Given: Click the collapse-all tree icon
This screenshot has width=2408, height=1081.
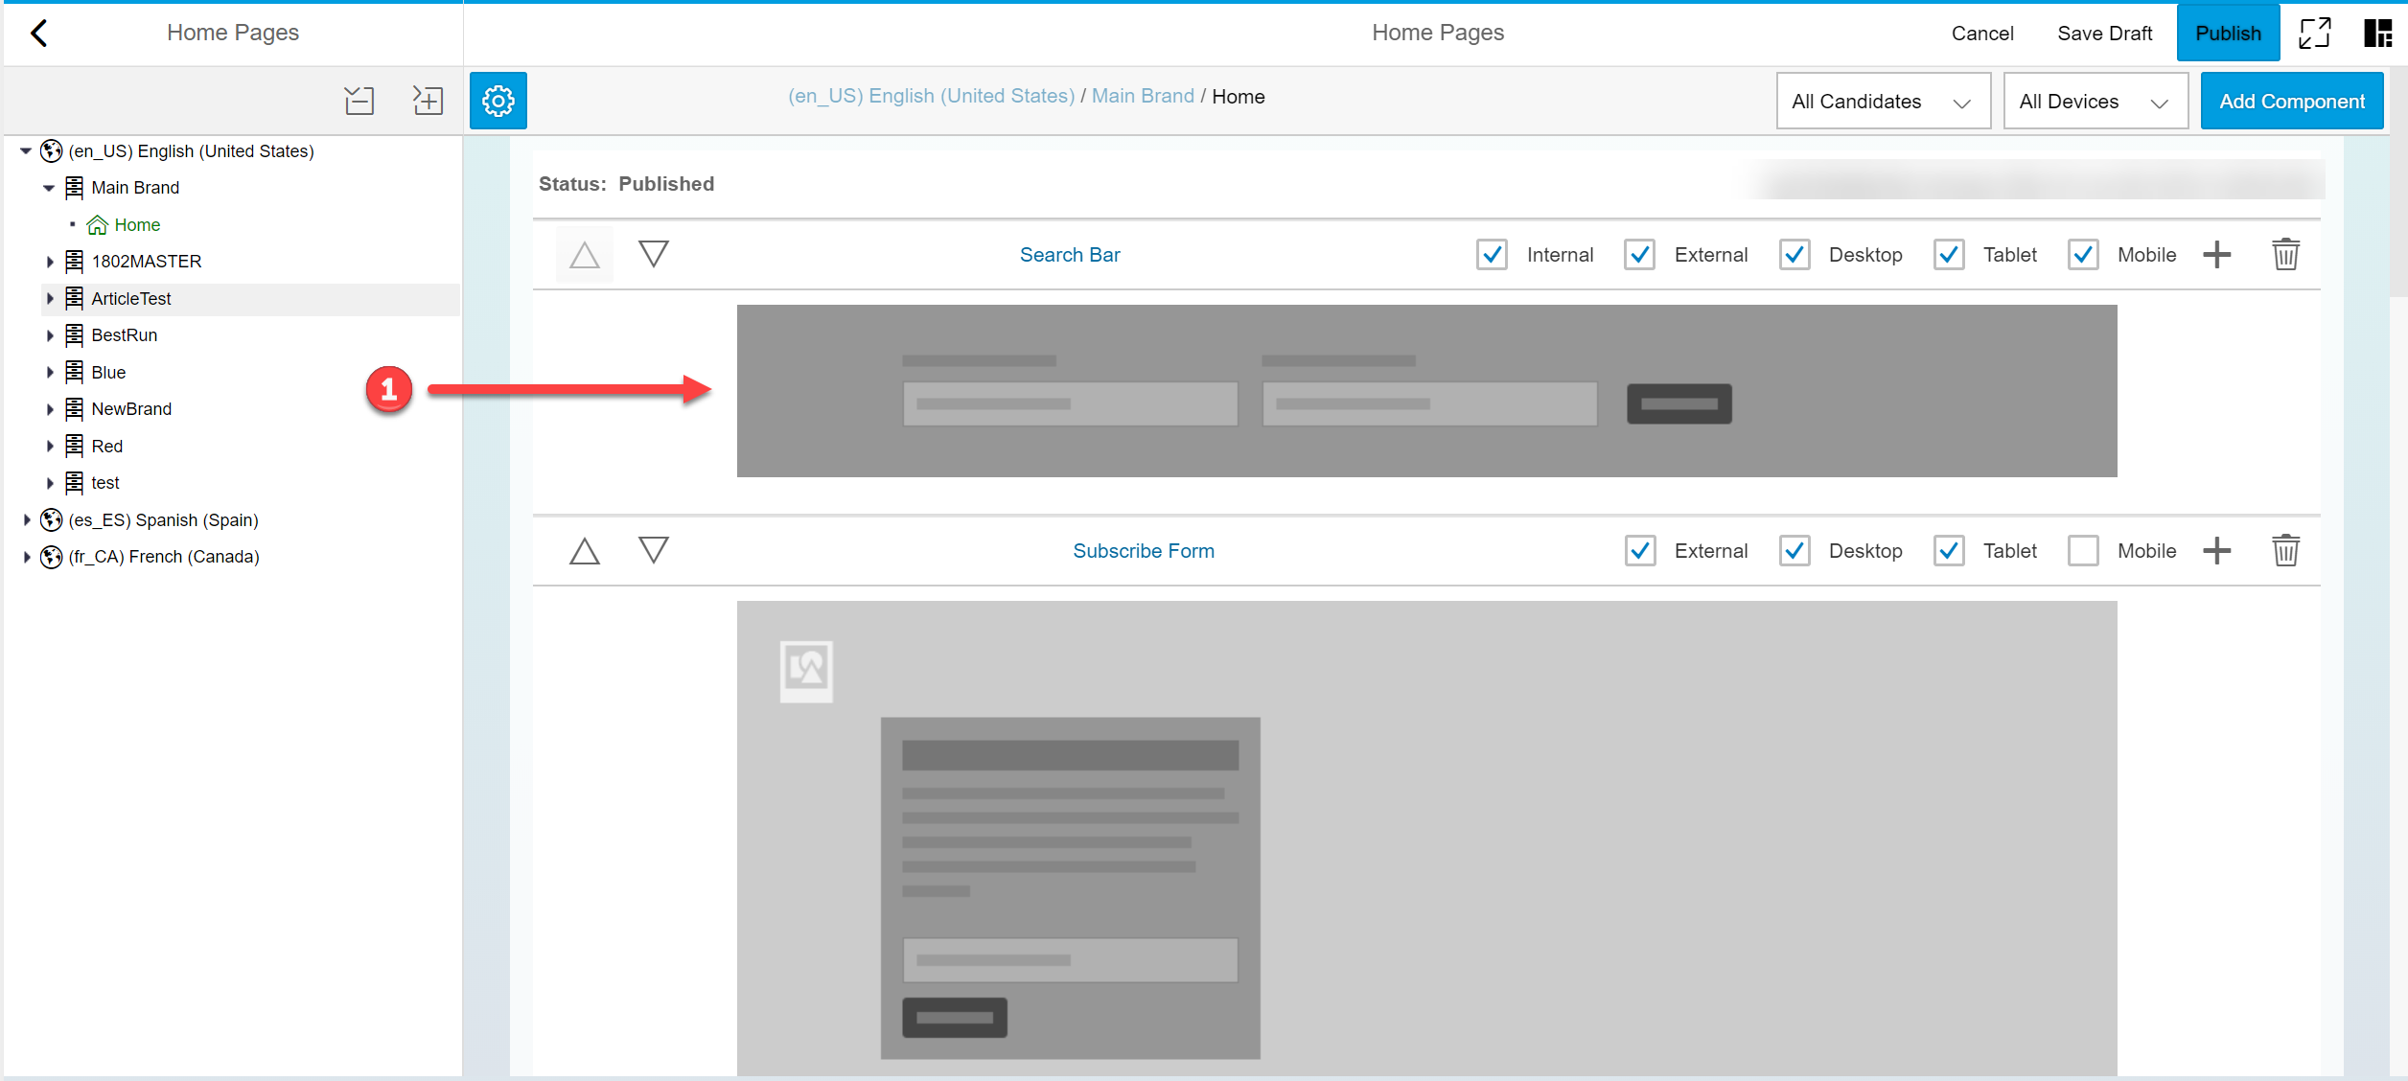Looking at the screenshot, I should point(359,101).
